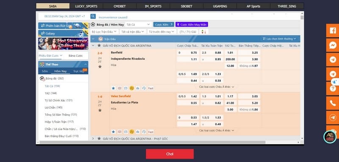The image size is (339, 162).
Task: Click the help question mark icon
Action: click(x=333, y=88)
